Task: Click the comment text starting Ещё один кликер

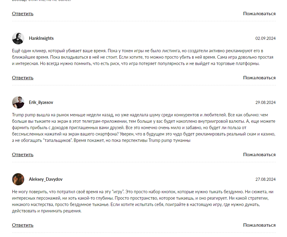Action: coord(143,57)
